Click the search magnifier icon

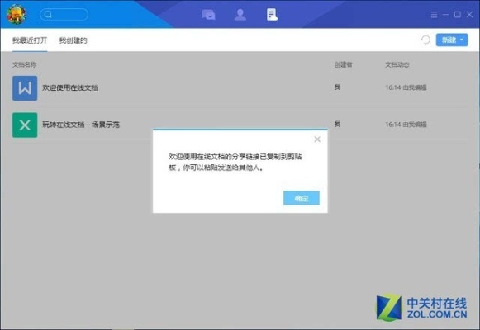tap(48, 14)
